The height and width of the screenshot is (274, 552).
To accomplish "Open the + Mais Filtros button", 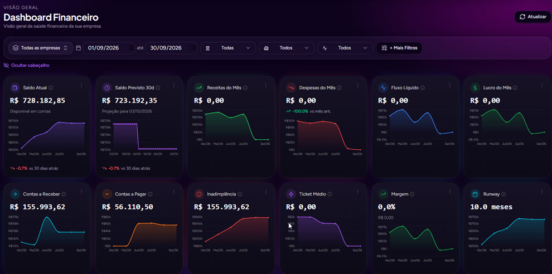I will click(x=399, y=48).
